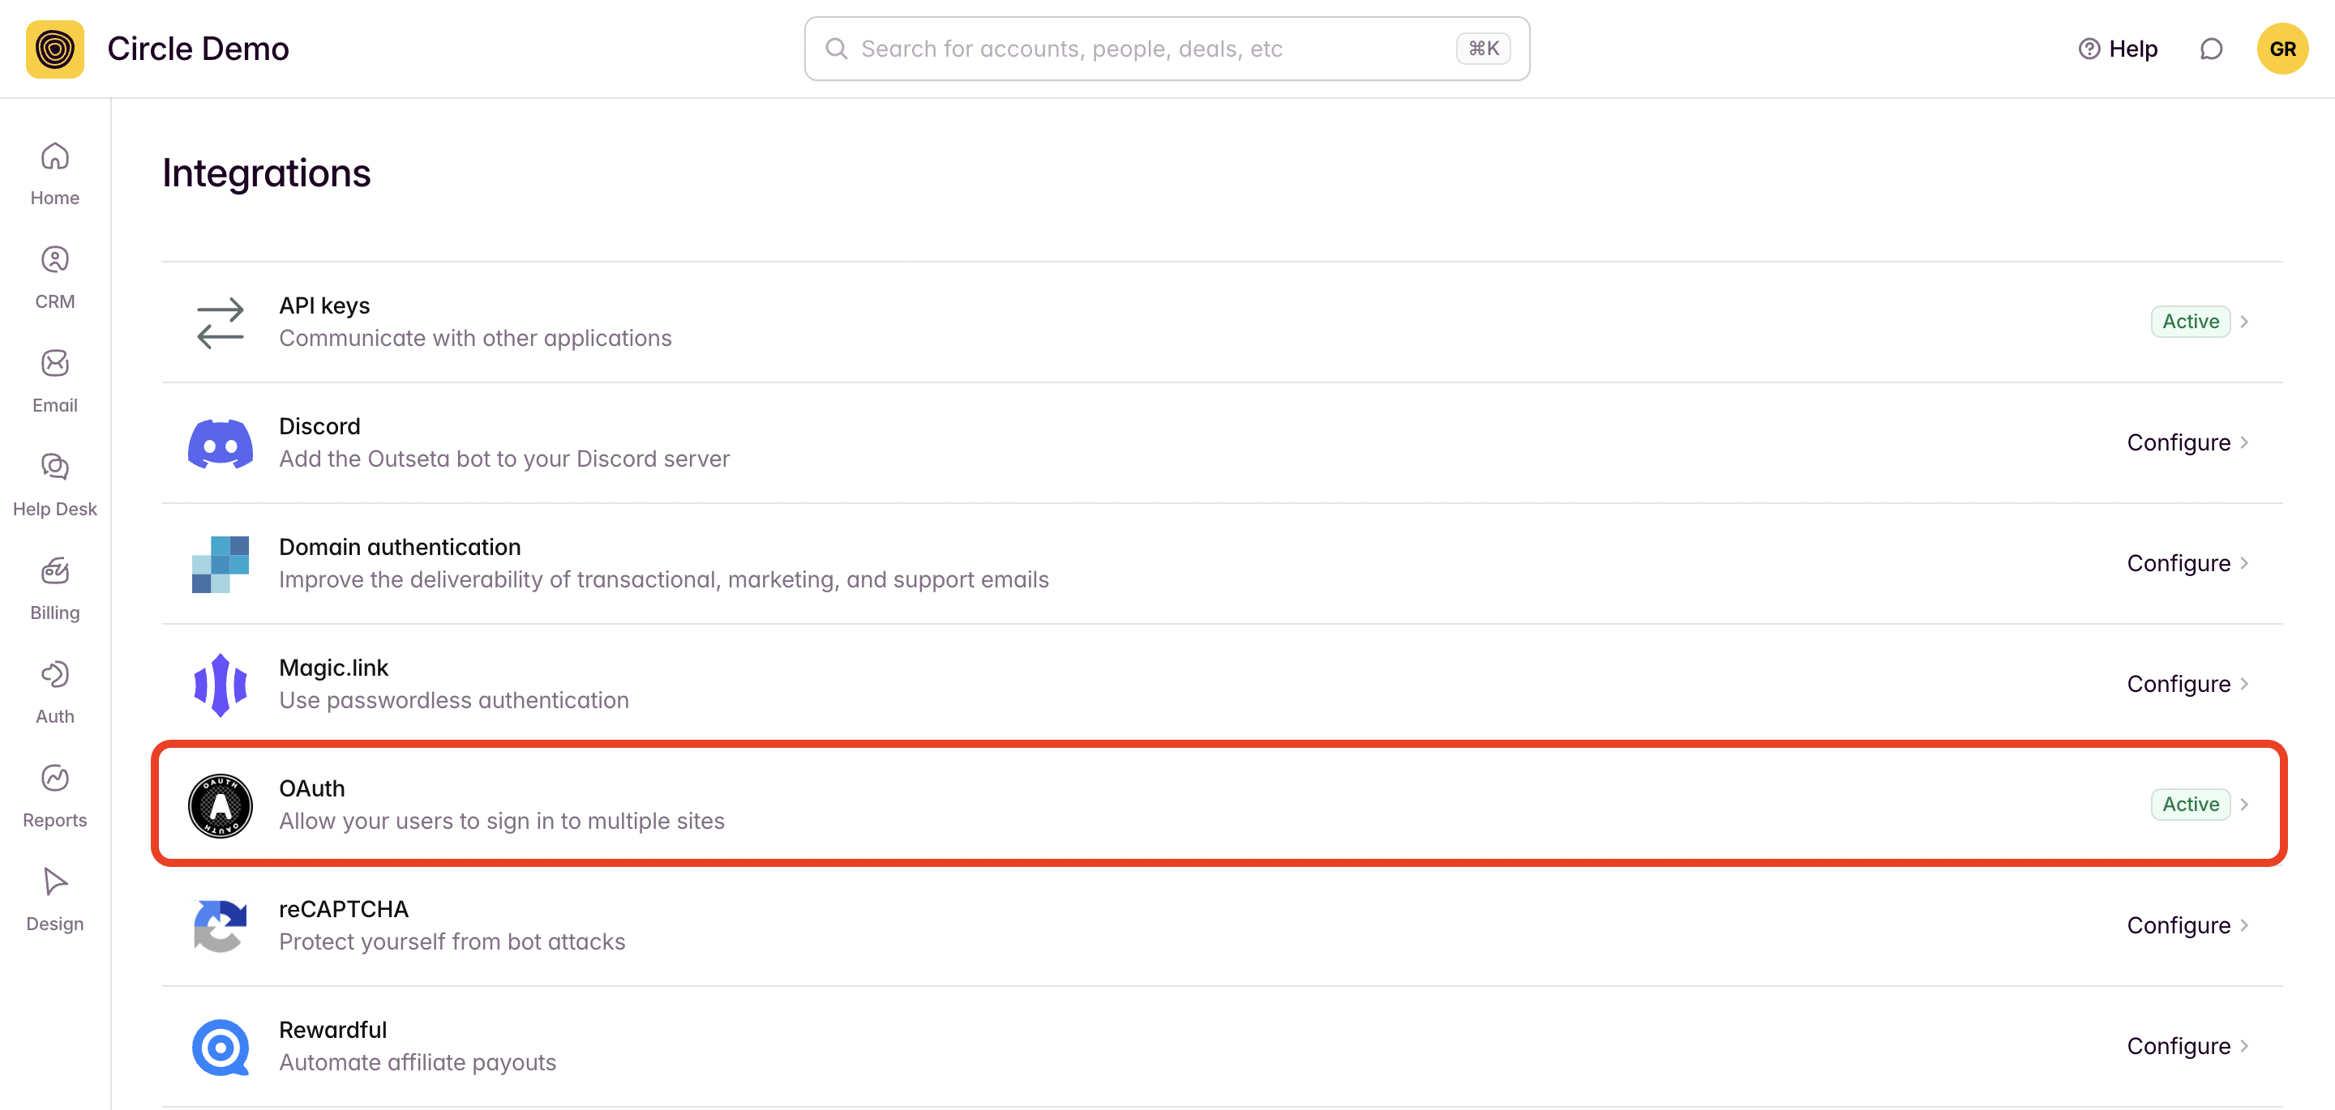The width and height of the screenshot is (2335, 1110).
Task: Open the Home sidebar icon
Action: (x=54, y=172)
